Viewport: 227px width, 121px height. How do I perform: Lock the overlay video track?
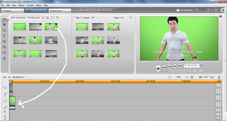pyautogui.click(x=220, y=101)
